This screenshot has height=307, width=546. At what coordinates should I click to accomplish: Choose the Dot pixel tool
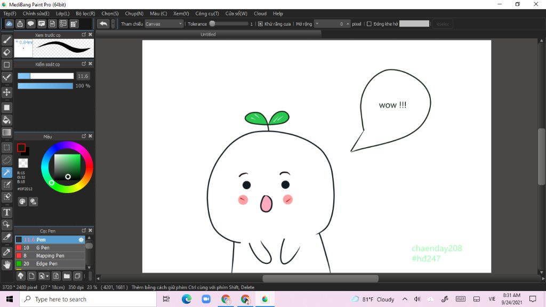click(x=6, y=77)
